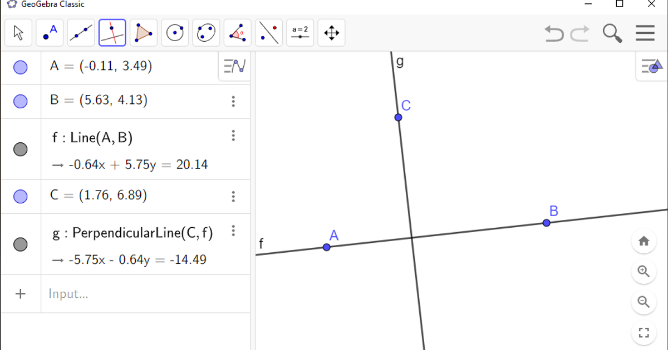The width and height of the screenshot is (668, 350).
Task: Click the Undo arrow
Action: [554, 33]
